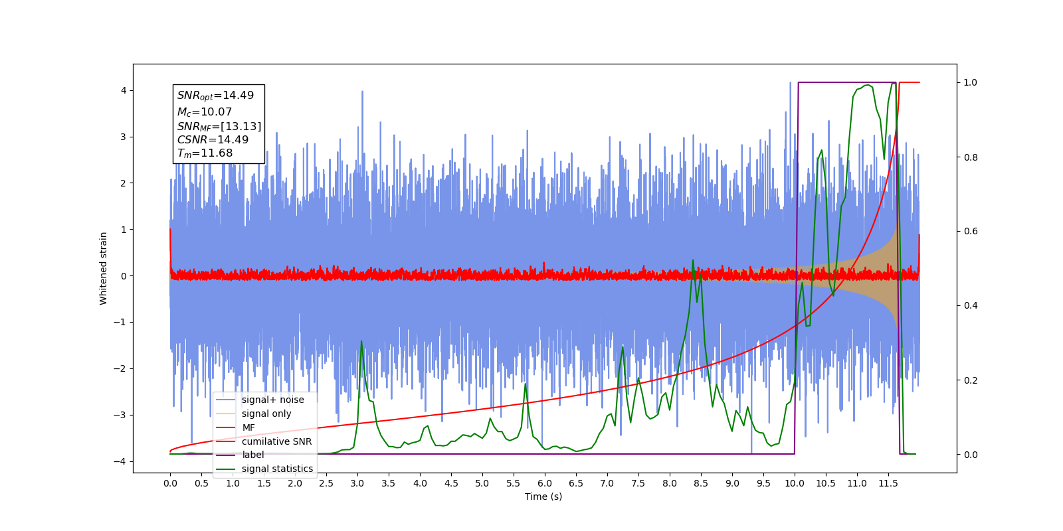Click the SNRopt=14.49 annotation text
This screenshot has height=531, width=1063.
click(215, 96)
